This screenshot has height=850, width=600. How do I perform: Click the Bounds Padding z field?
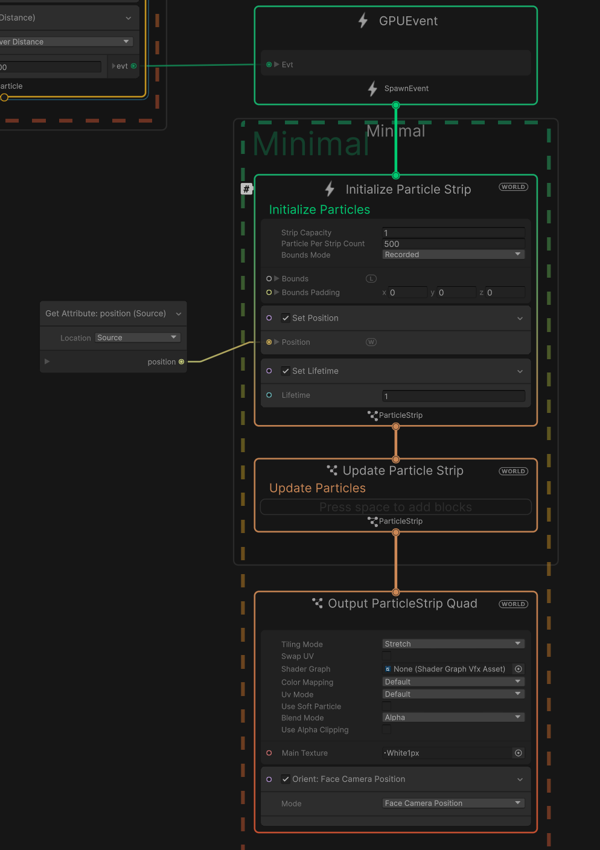tap(505, 292)
